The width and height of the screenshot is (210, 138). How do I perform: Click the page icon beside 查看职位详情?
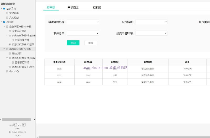pos(13,62)
